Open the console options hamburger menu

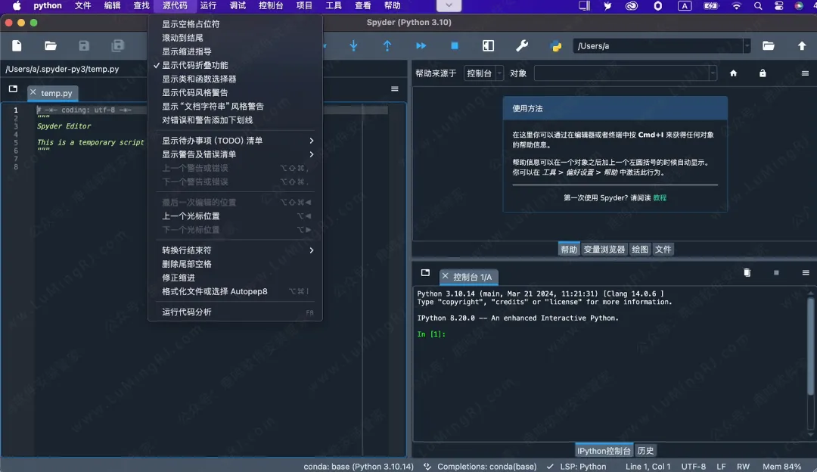tap(804, 273)
